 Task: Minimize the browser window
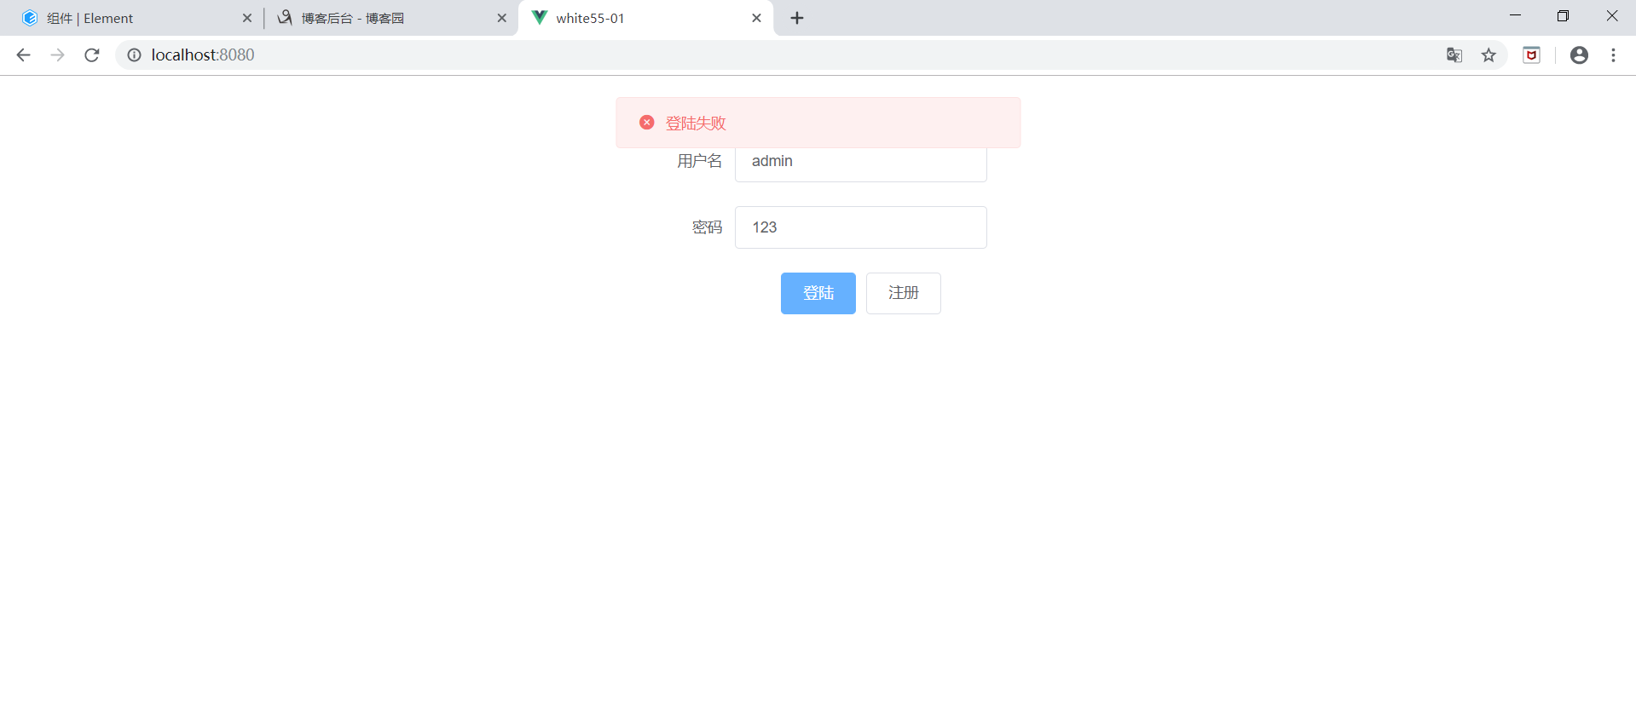click(1515, 16)
